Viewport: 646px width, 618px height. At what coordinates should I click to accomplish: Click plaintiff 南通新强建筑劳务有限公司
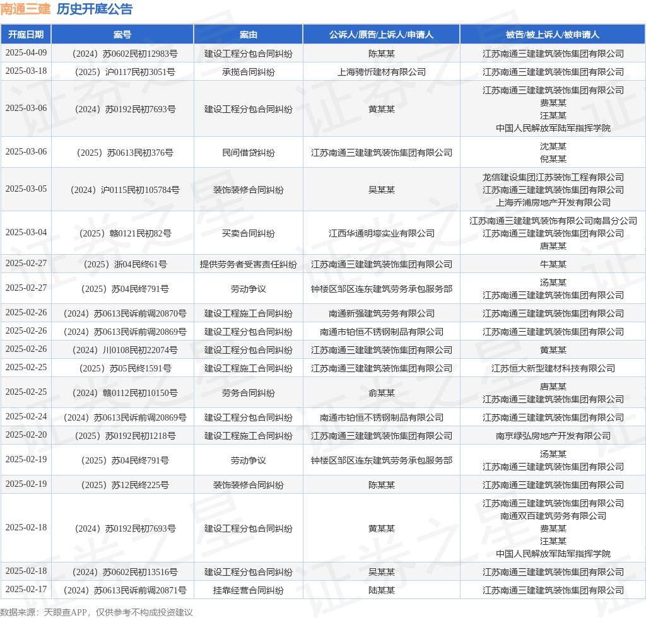[382, 314]
